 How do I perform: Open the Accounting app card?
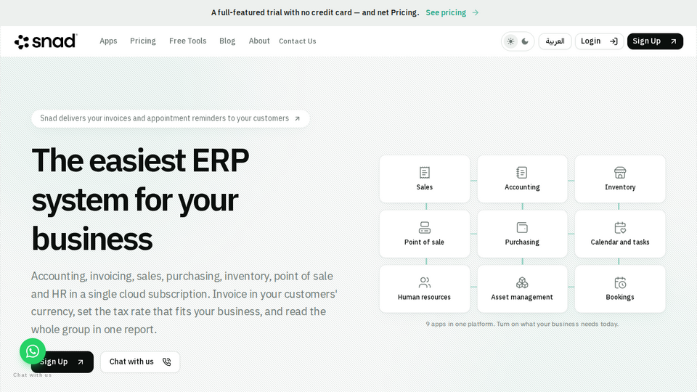coord(522,179)
